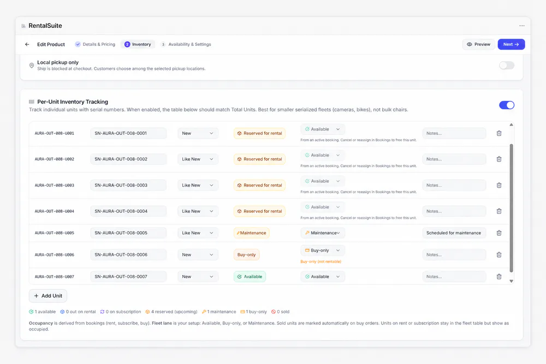546x364 pixels.
Task: Open condition dropdown for unit U001
Action: [x=198, y=133]
